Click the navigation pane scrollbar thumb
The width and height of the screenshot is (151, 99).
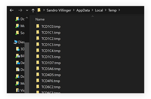point(27,68)
